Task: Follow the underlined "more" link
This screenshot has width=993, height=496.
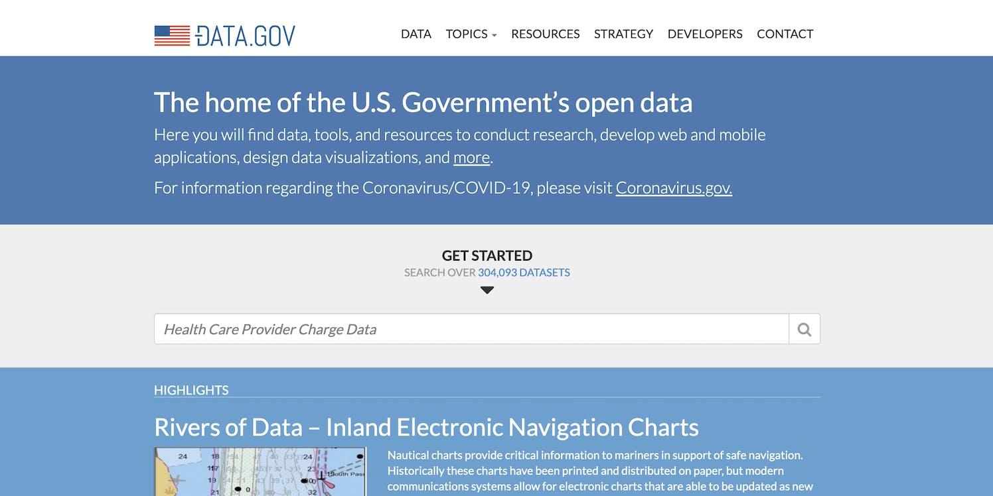Action: (x=471, y=158)
